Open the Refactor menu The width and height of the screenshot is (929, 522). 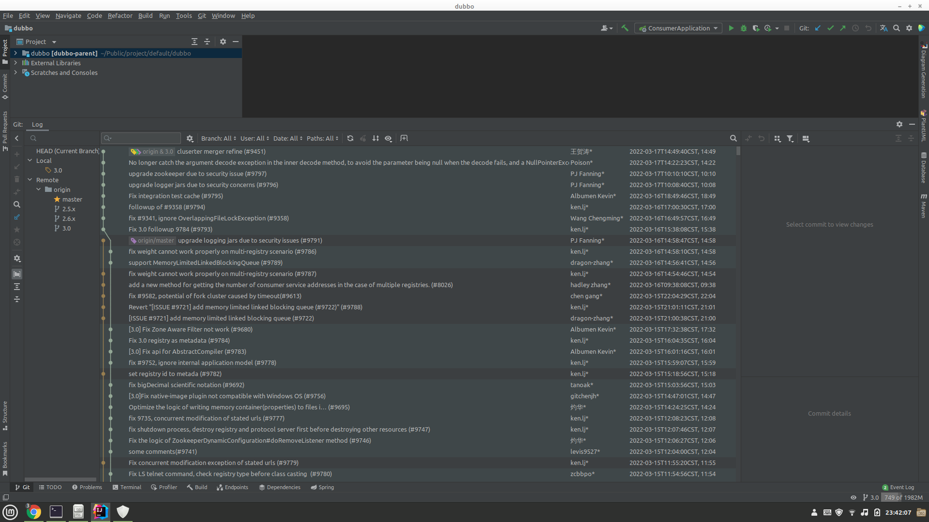click(120, 15)
